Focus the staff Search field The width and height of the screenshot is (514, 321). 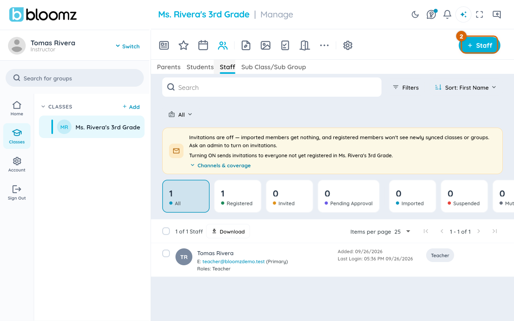coord(272,87)
